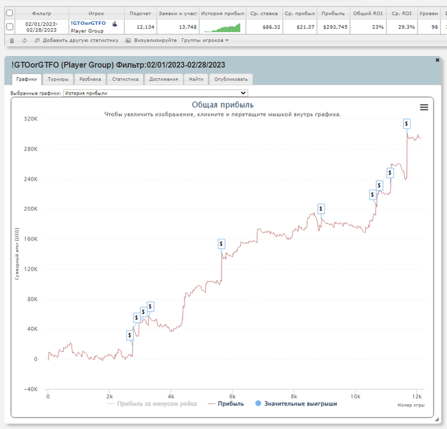Screen dimensions: 447x429
Task: Sort by the Ср. ROI column header
Action: (402, 13)
